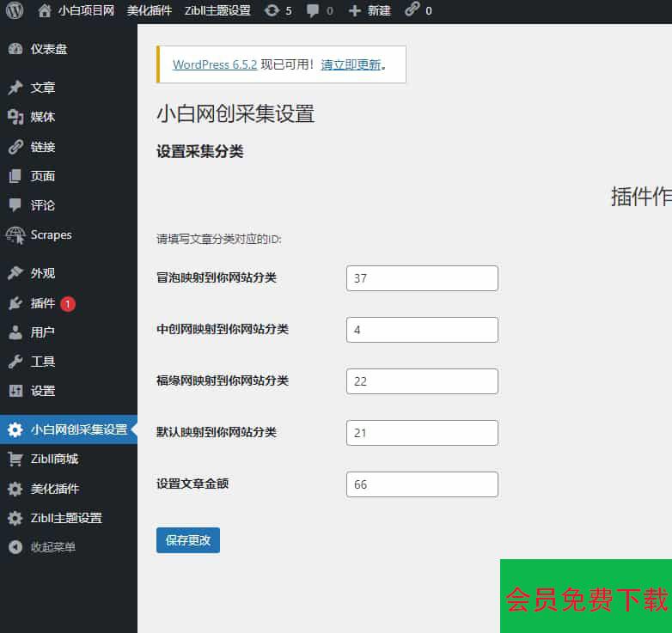Click the 默认映射到你网站分类 input field
Viewport: 672px width, 633px height.
click(422, 433)
